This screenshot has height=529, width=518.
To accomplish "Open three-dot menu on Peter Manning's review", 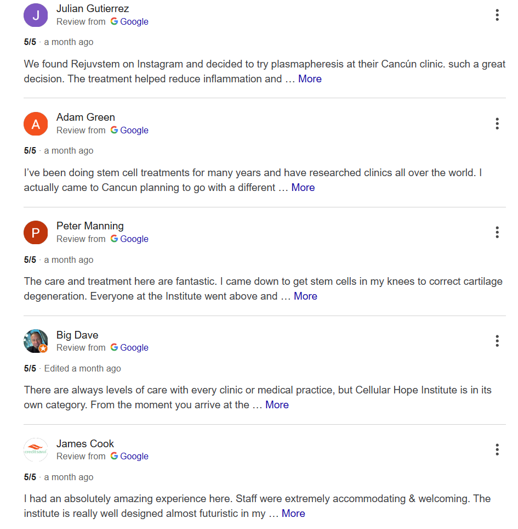I will [x=497, y=233].
